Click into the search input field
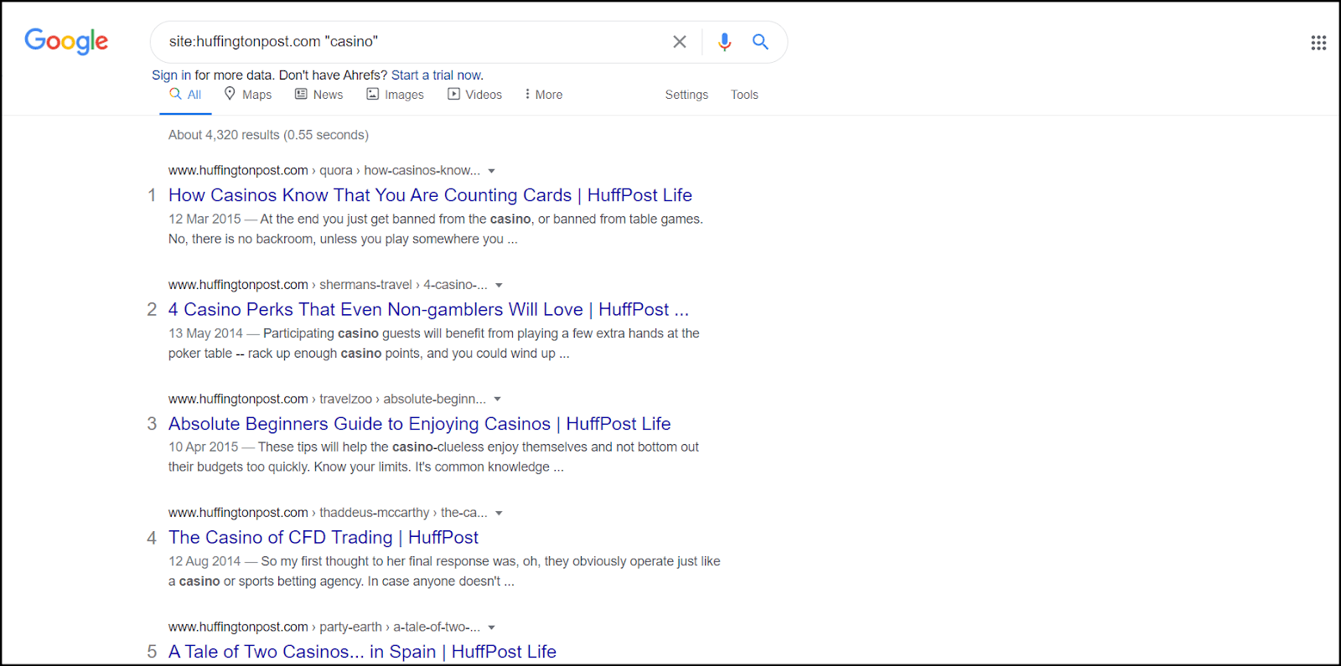Image resolution: width=1341 pixels, height=666 pixels. [x=411, y=42]
